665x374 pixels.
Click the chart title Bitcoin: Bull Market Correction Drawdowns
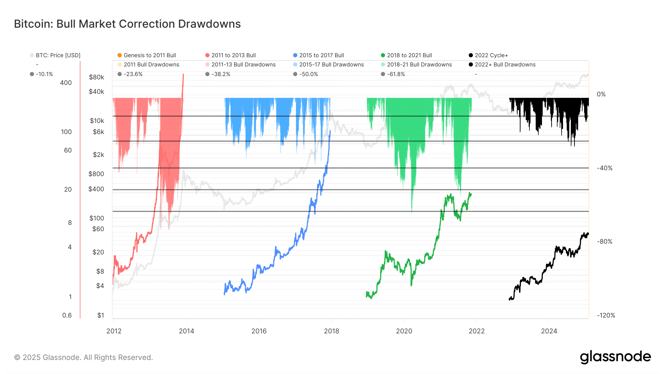pyautogui.click(x=127, y=24)
